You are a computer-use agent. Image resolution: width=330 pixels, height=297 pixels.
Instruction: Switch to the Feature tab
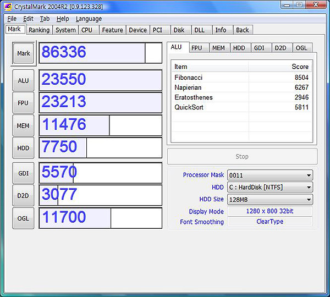[113, 30]
